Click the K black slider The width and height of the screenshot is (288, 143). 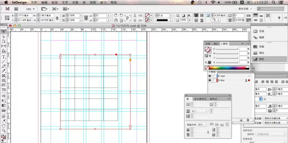click(x=227, y=62)
